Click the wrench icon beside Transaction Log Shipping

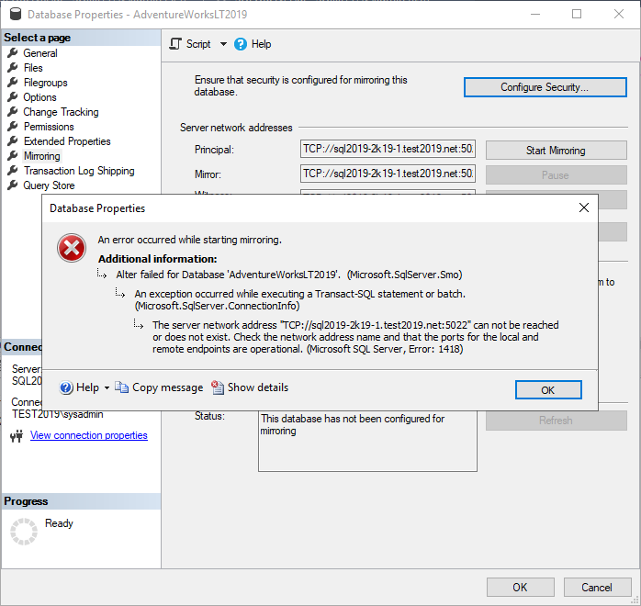tap(13, 171)
